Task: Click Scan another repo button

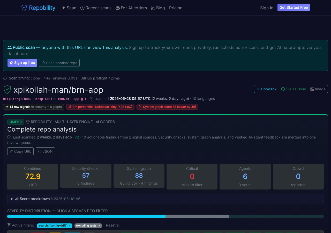Action: (x=59, y=63)
